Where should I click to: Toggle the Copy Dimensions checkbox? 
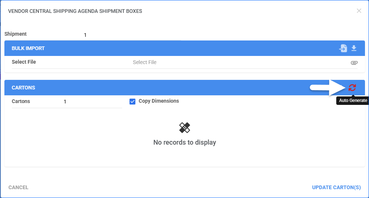point(132,101)
